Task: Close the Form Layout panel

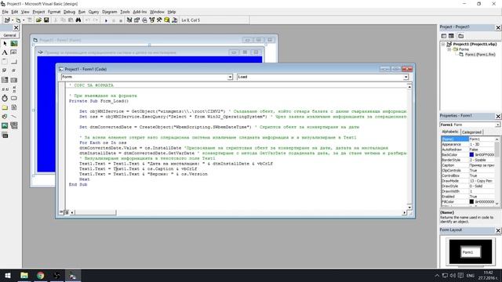Action: [498, 230]
